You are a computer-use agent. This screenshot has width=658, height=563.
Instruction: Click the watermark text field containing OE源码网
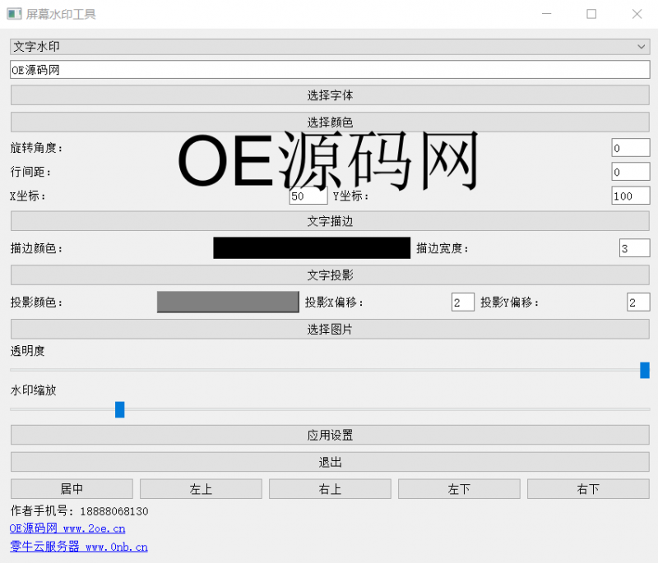[x=329, y=69]
